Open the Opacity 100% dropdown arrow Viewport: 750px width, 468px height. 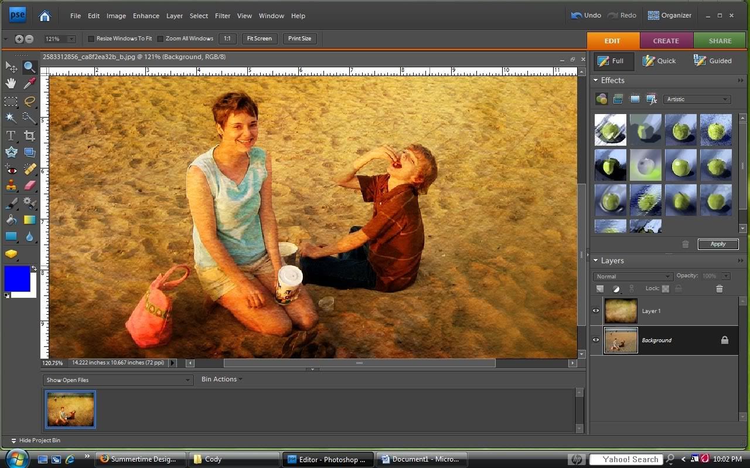(x=727, y=276)
